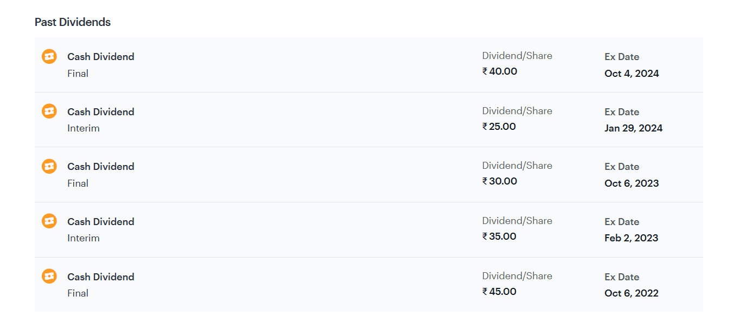This screenshot has height=329, width=733.
Task: Open the Cash Dividend row with ₹45.00
Action: click(x=369, y=285)
